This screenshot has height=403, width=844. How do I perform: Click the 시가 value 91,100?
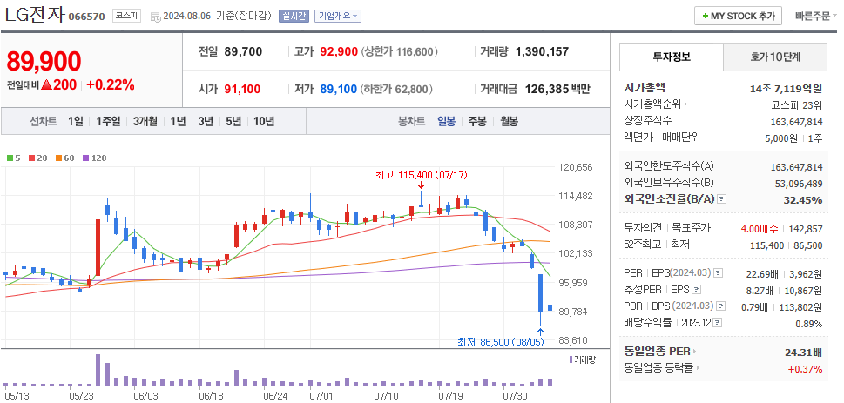[242, 89]
